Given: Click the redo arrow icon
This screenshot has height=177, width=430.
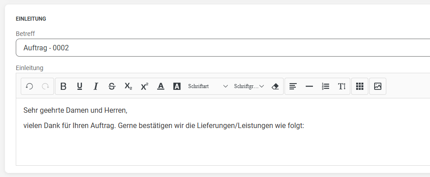Looking at the screenshot, I should point(45,86).
